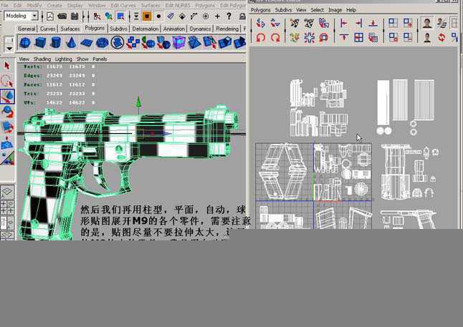Image resolution: width=463 pixels, height=327 pixels.
Task: Choose the Move tool in toolbox
Action: pyautogui.click(x=7, y=97)
